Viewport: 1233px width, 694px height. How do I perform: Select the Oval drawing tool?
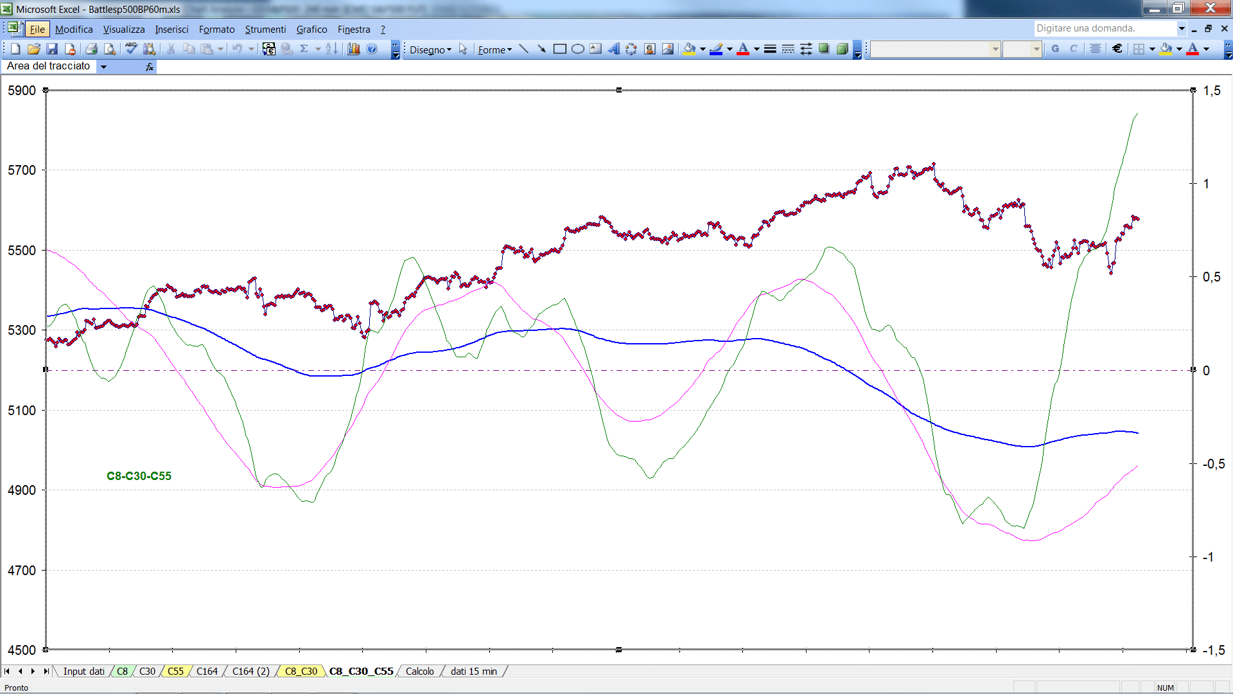click(x=577, y=49)
